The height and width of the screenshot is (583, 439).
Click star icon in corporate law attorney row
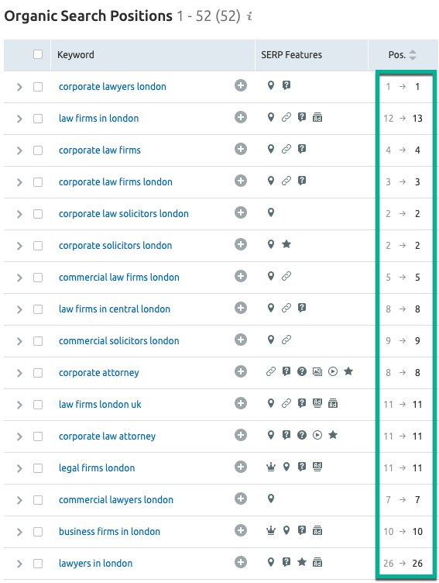(333, 435)
